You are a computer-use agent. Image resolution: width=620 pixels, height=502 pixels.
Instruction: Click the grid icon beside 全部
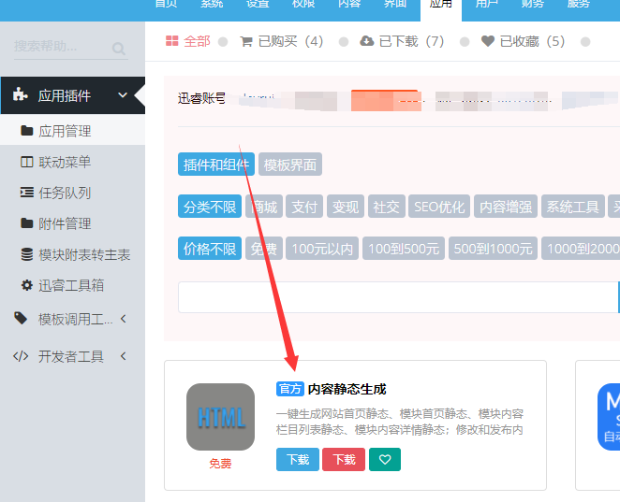click(x=172, y=41)
